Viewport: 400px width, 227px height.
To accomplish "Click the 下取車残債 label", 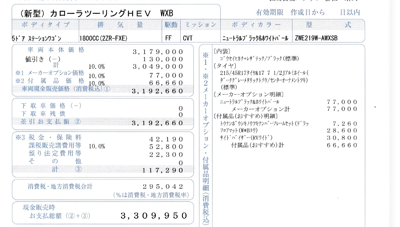I will click(43, 114).
